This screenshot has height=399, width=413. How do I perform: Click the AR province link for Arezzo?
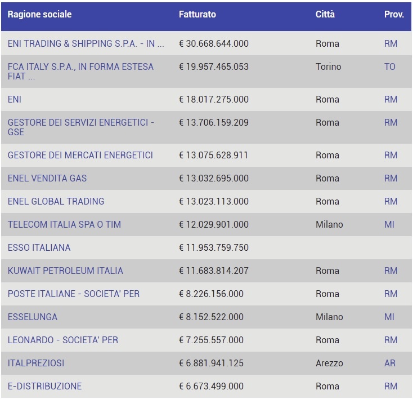[x=389, y=363]
